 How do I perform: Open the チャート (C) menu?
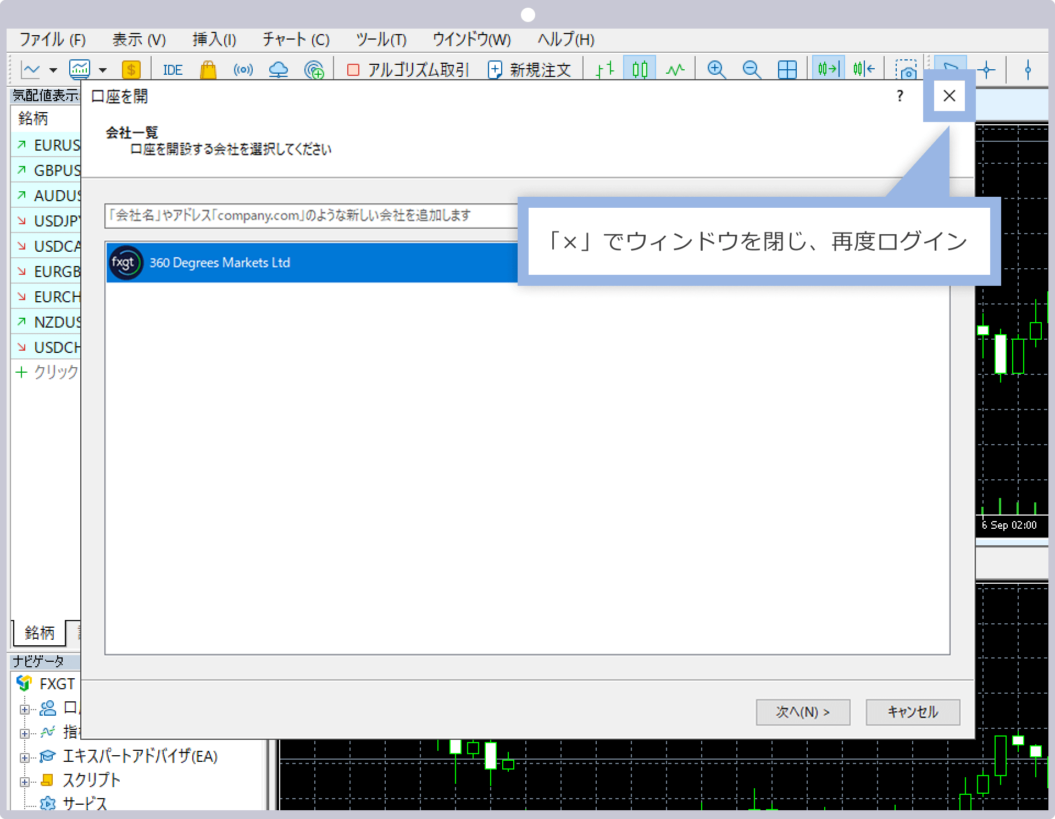pos(296,40)
